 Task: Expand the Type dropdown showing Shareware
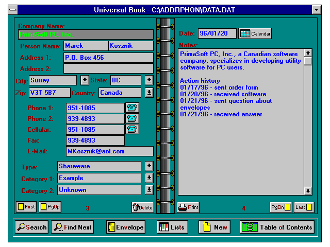point(149,166)
